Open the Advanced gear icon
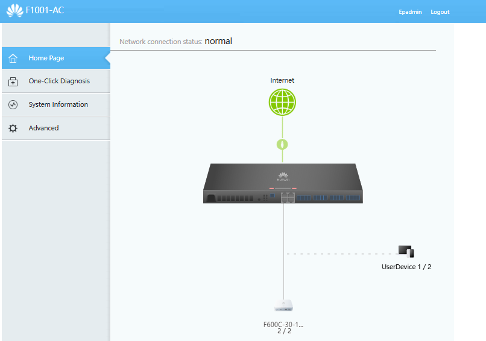 13,128
